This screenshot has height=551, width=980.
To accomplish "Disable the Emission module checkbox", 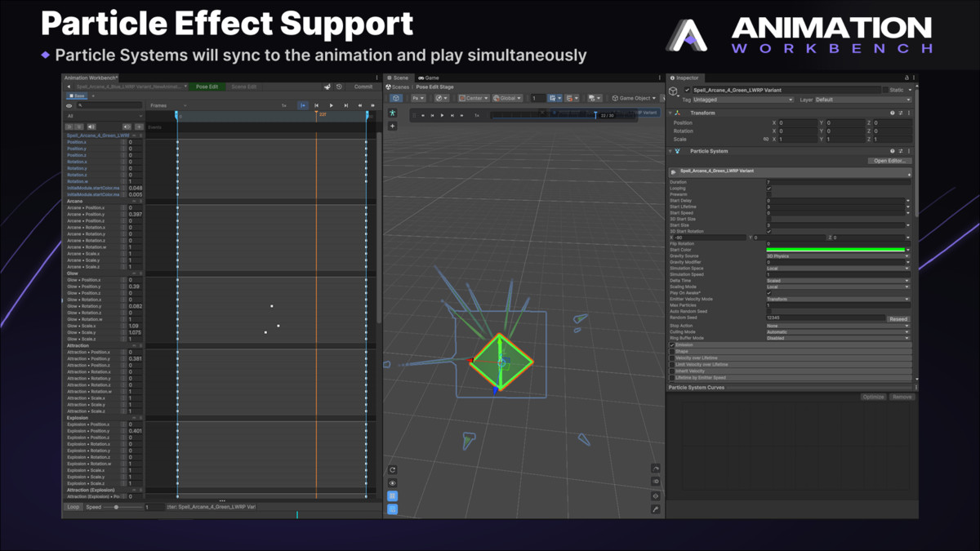I will pyautogui.click(x=672, y=344).
